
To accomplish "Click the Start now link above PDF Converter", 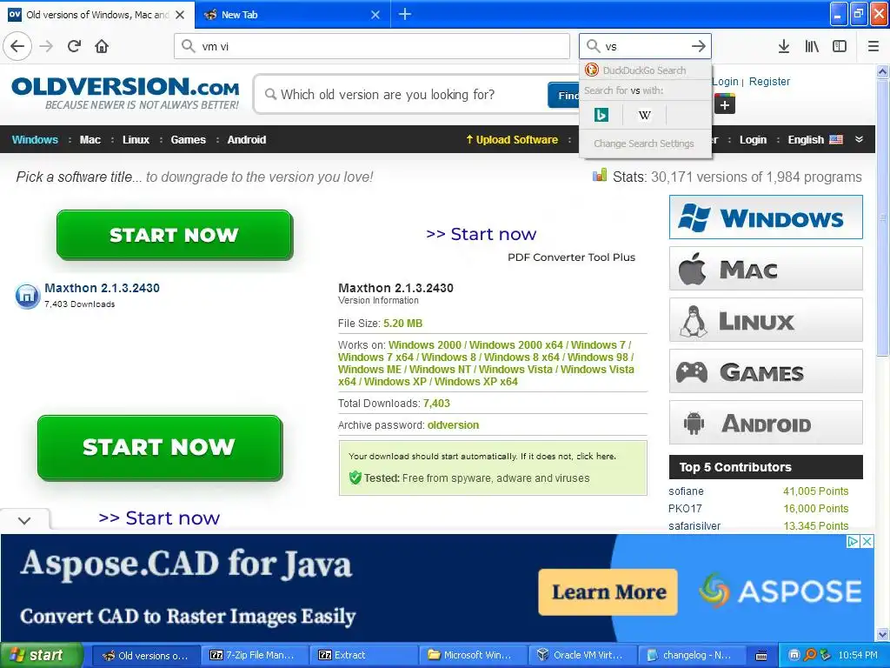I will [481, 234].
